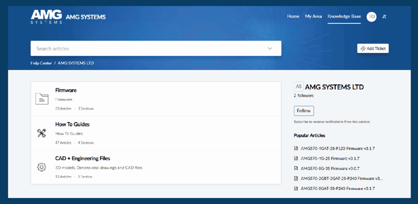Open AMG570-8GAT-3S-P240 Firmware v3.1.7 article

click(338, 189)
